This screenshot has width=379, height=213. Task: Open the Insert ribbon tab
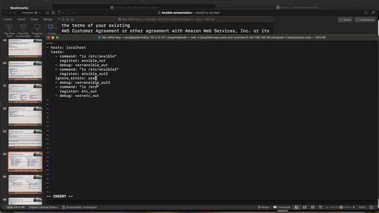coord(21,20)
